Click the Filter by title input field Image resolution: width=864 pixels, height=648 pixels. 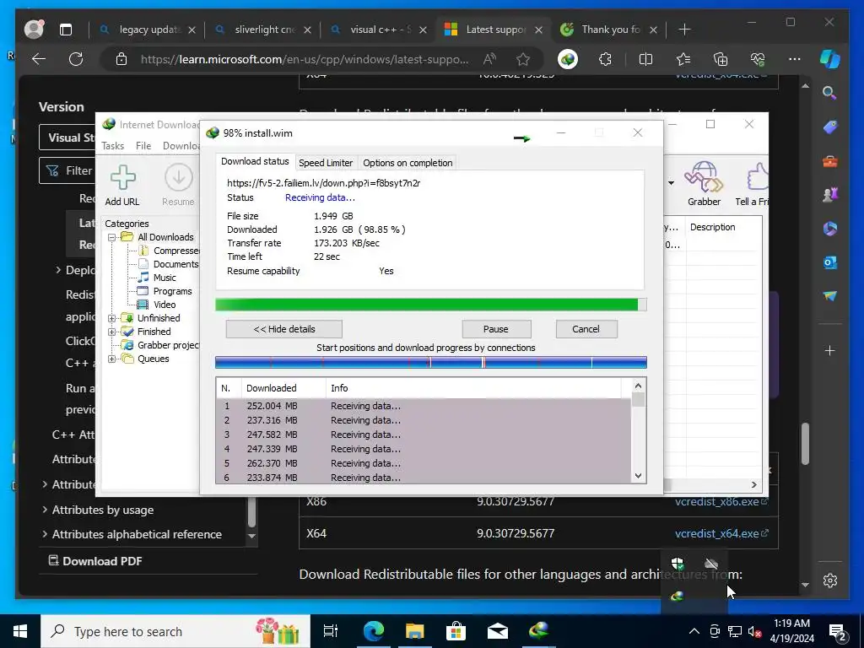pyautogui.click(x=67, y=170)
